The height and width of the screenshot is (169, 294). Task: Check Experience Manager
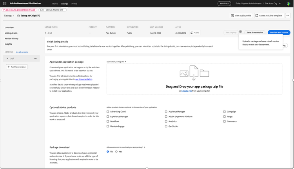pos(108,116)
